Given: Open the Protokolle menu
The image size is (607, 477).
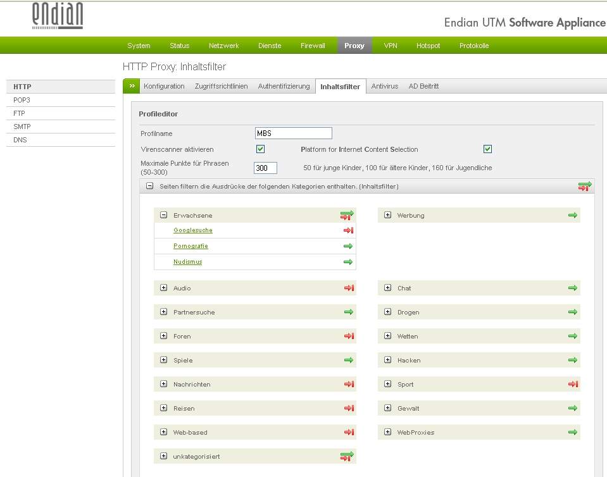Looking at the screenshot, I should click(474, 46).
